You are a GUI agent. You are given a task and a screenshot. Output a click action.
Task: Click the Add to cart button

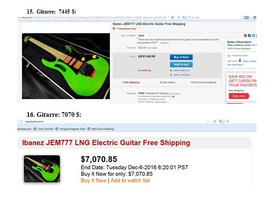181,64
